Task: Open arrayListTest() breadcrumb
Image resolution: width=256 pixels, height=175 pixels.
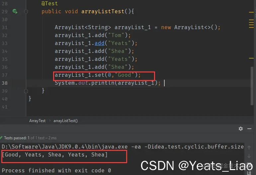Action: (65, 121)
